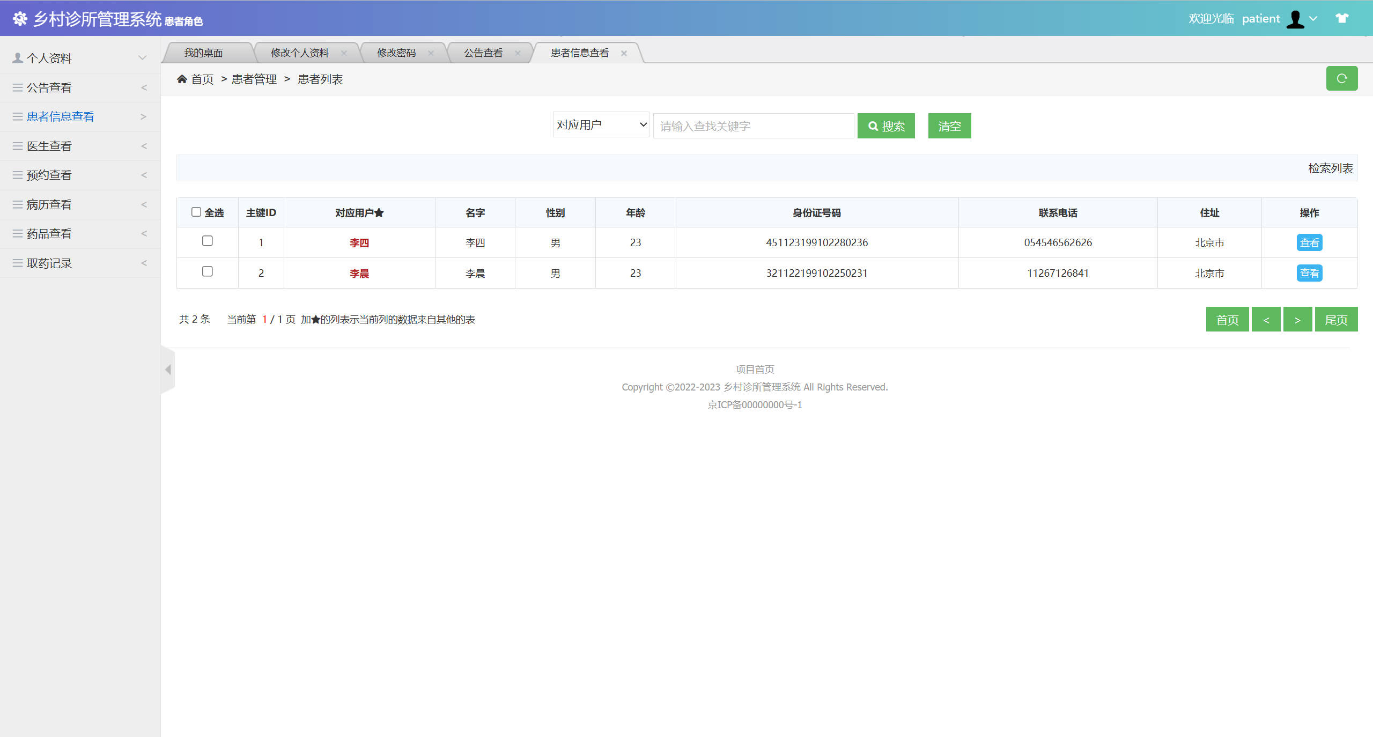Open the 查看 button for 李晨
Image resolution: width=1373 pixels, height=737 pixels.
coord(1309,273)
